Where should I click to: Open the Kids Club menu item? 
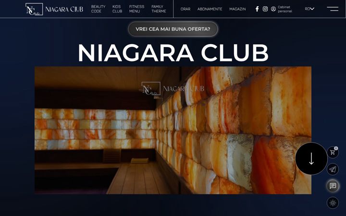(x=117, y=9)
